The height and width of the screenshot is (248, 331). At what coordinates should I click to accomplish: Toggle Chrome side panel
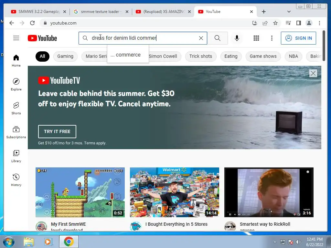tap(298, 23)
